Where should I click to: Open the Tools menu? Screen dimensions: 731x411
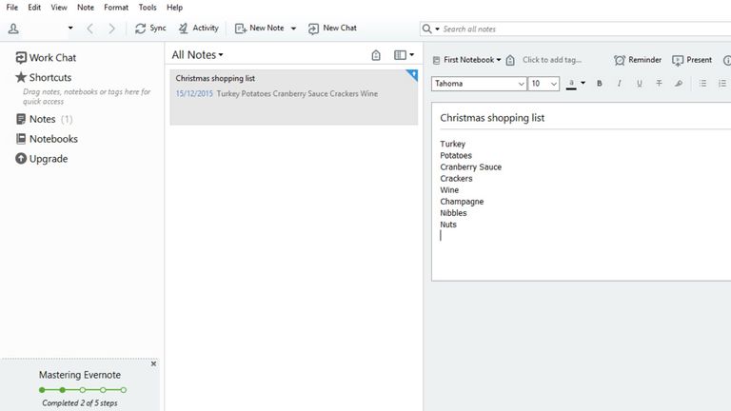point(148,8)
